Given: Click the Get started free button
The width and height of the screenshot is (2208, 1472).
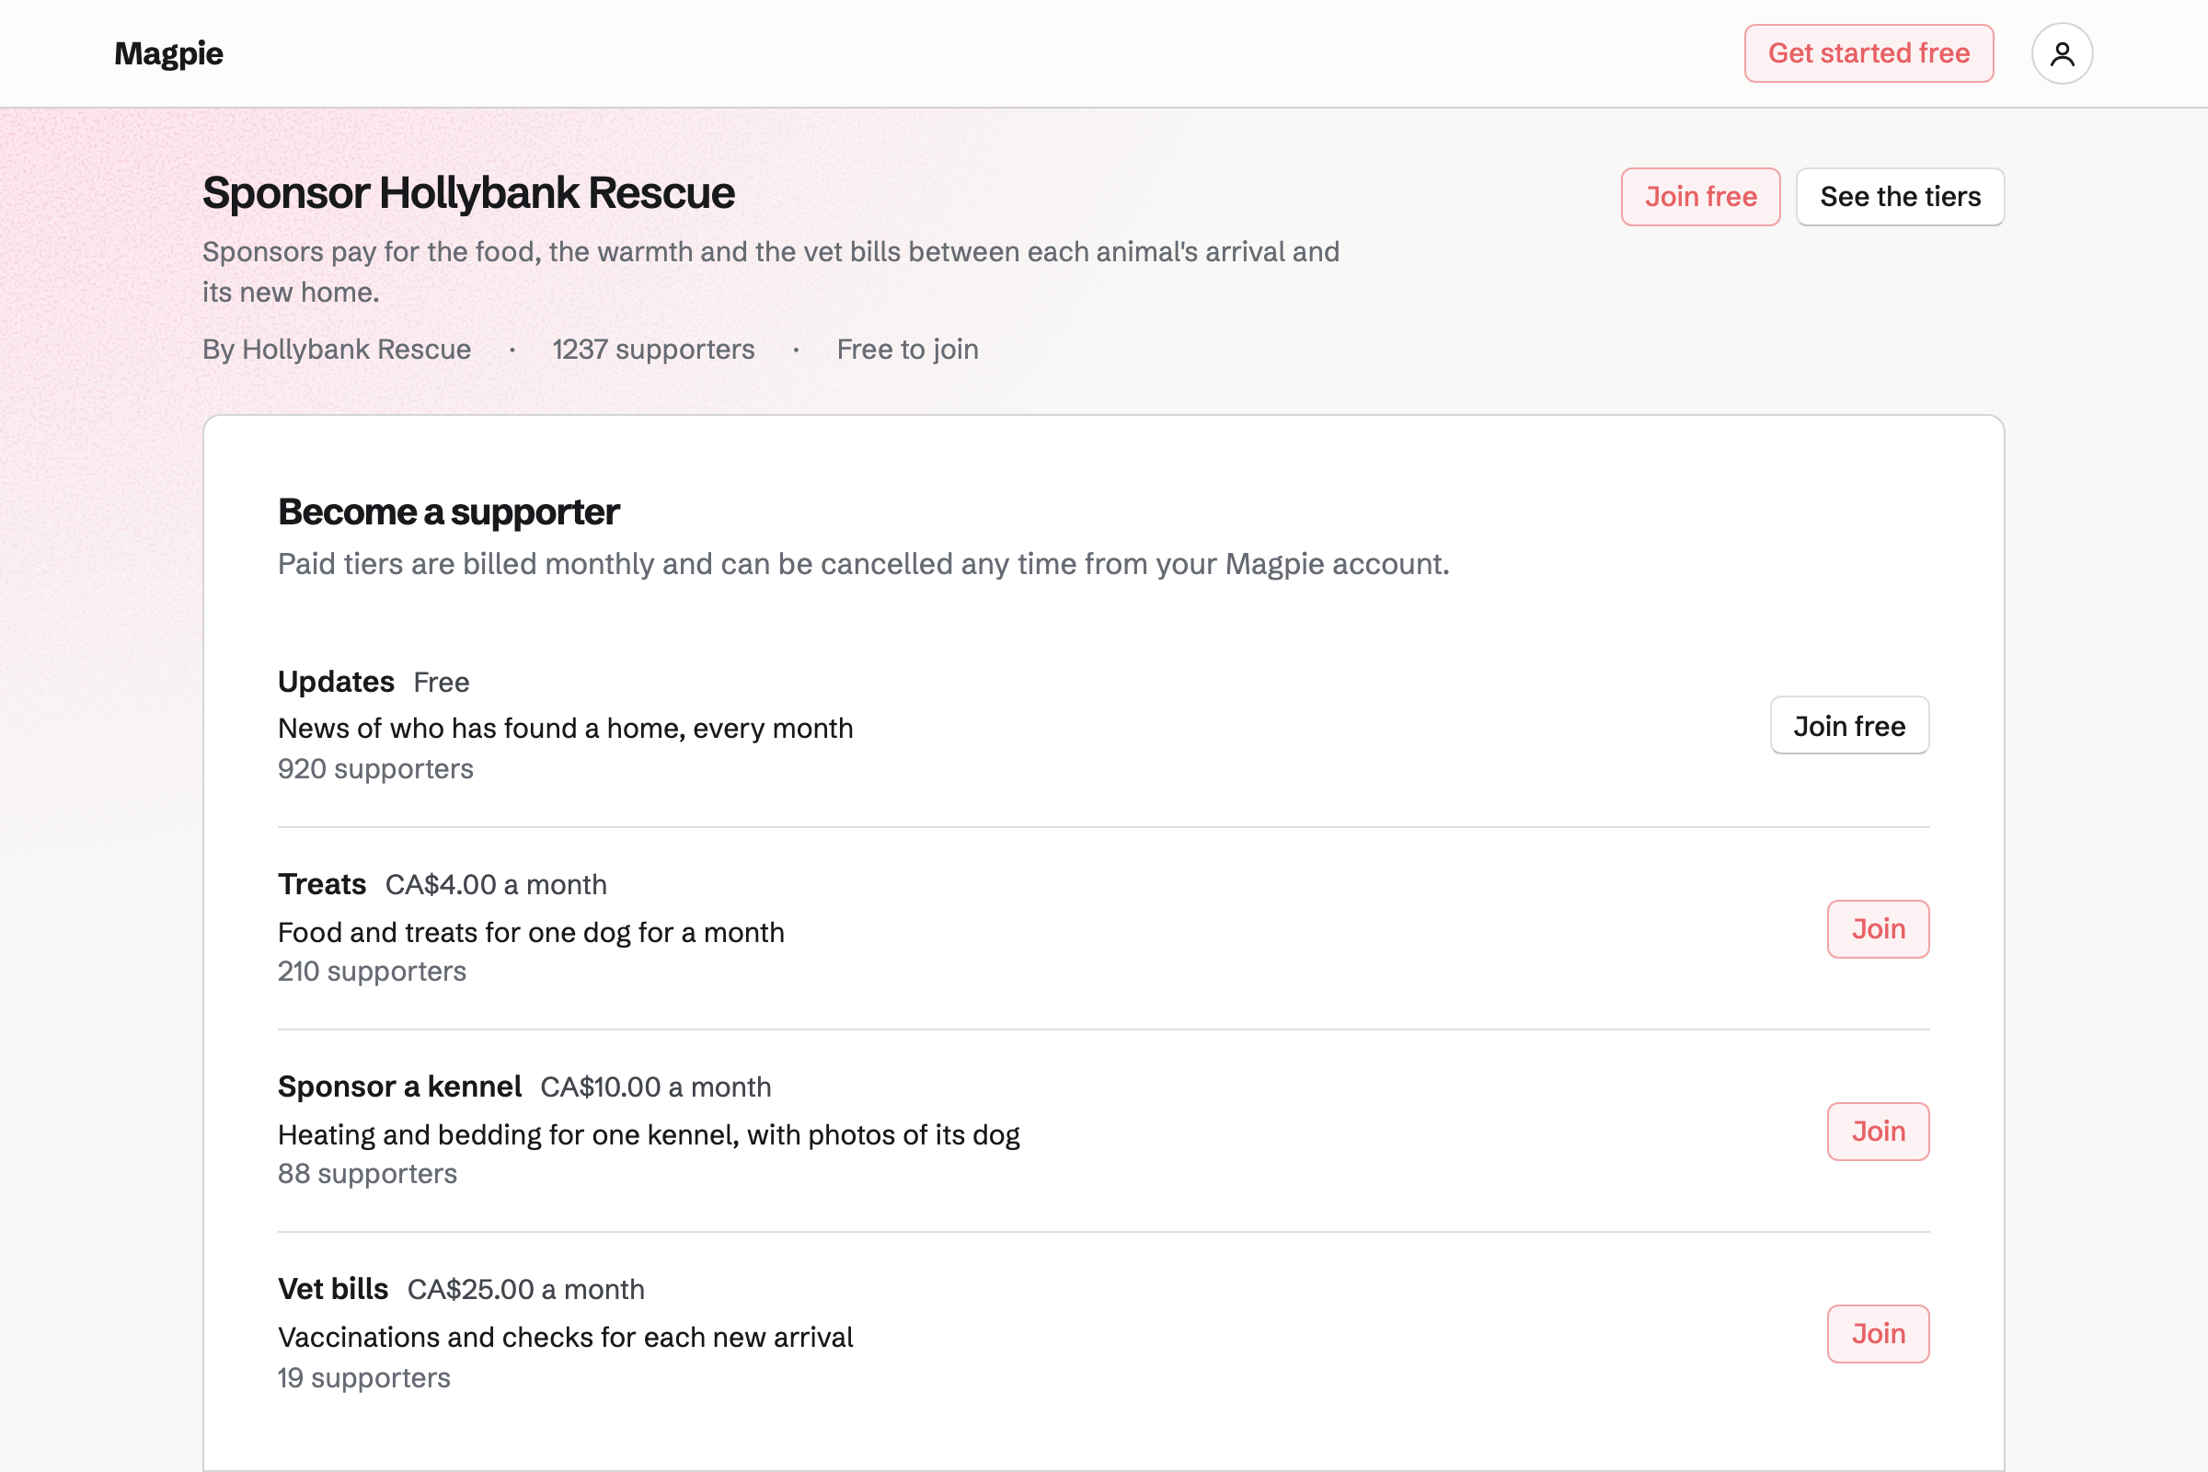Looking at the screenshot, I should [x=1869, y=53].
